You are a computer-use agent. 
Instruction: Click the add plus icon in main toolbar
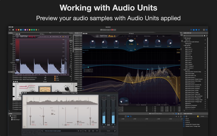pos(10,30)
